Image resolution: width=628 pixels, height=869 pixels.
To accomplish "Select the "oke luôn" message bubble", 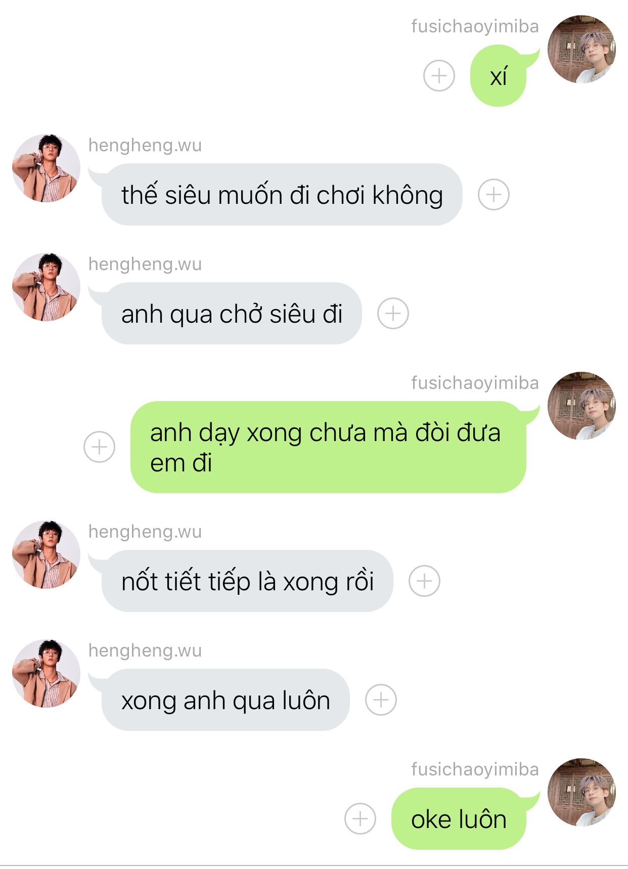I will [x=459, y=819].
